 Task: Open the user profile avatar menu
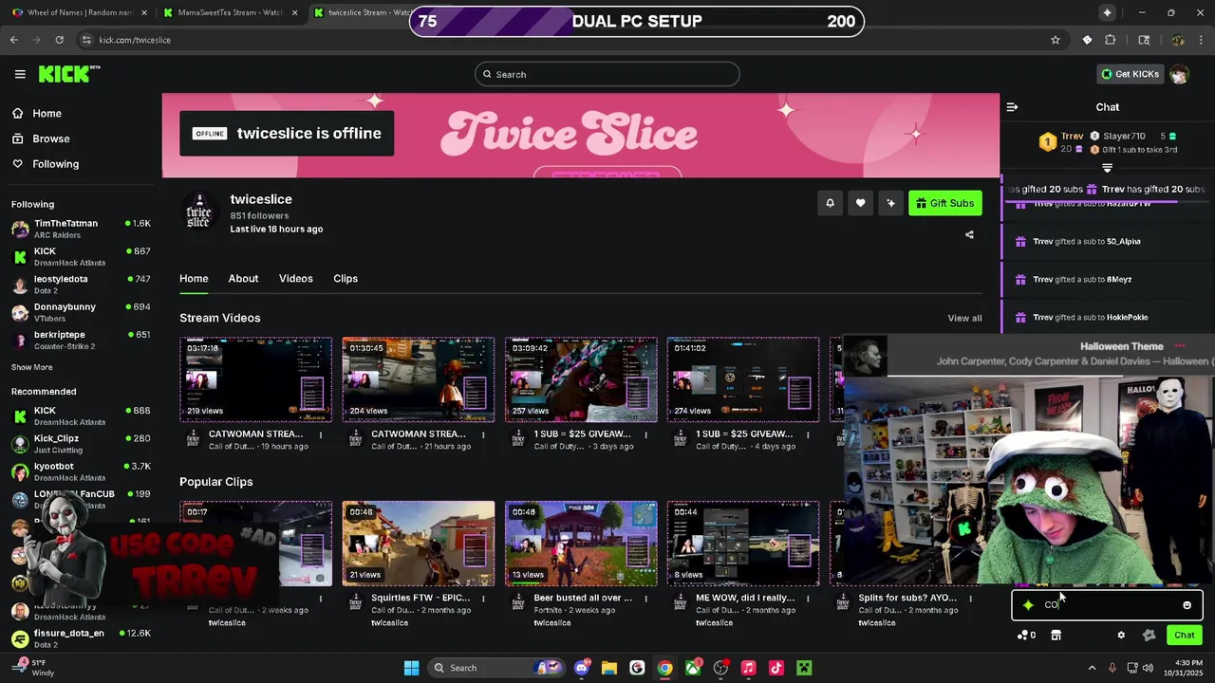[1179, 74]
